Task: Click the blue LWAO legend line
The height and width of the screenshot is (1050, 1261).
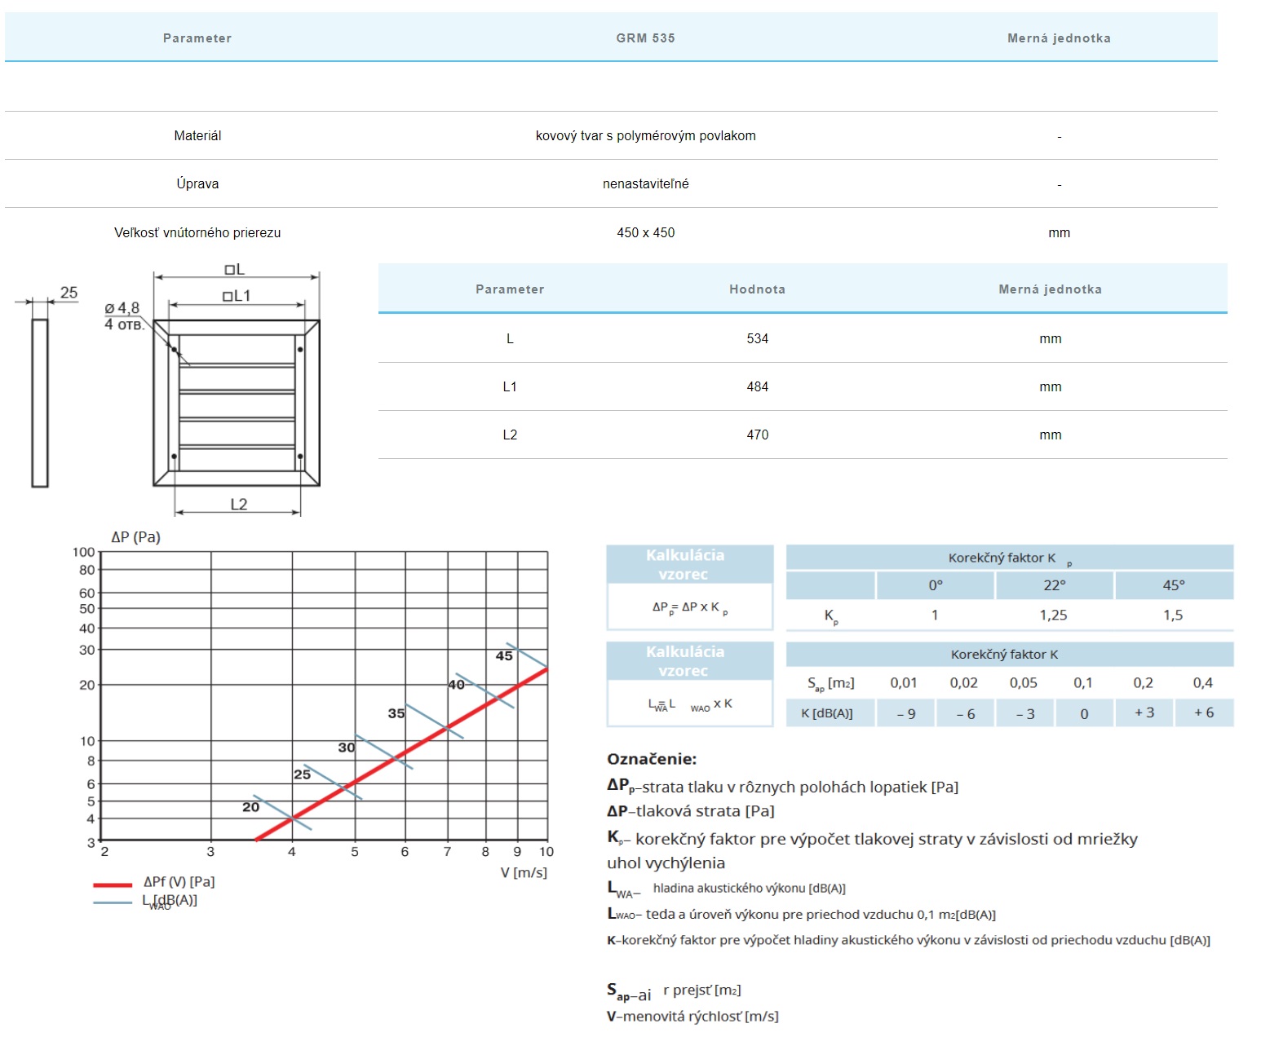Action: (113, 902)
